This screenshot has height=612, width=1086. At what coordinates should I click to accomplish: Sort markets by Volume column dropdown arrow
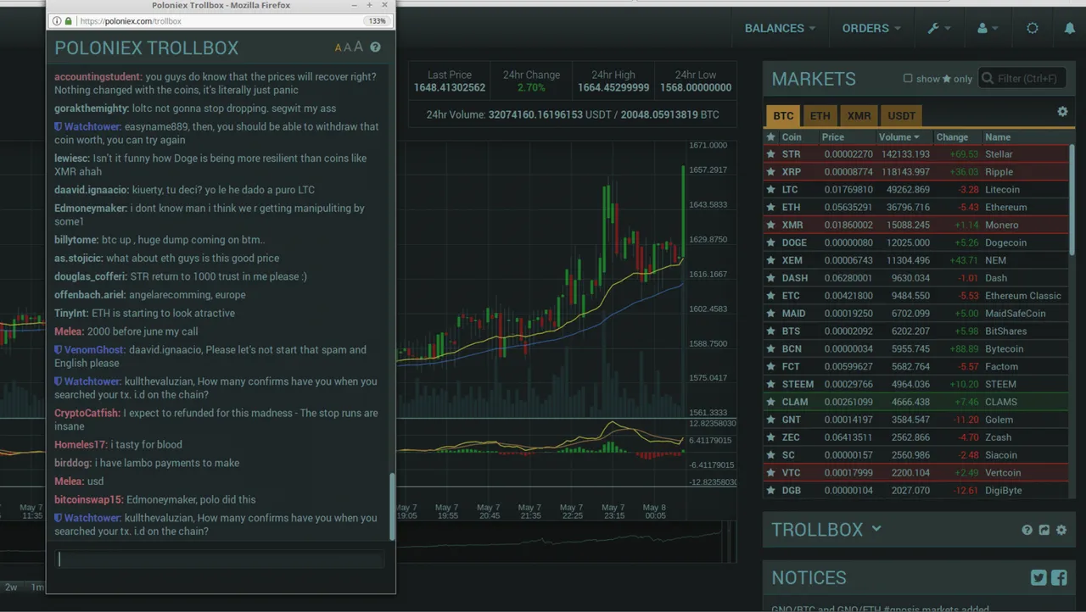[916, 137]
